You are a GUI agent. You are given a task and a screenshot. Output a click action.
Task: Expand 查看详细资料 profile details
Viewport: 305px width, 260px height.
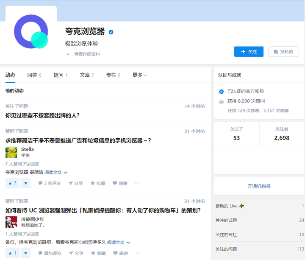pyautogui.click(x=83, y=54)
